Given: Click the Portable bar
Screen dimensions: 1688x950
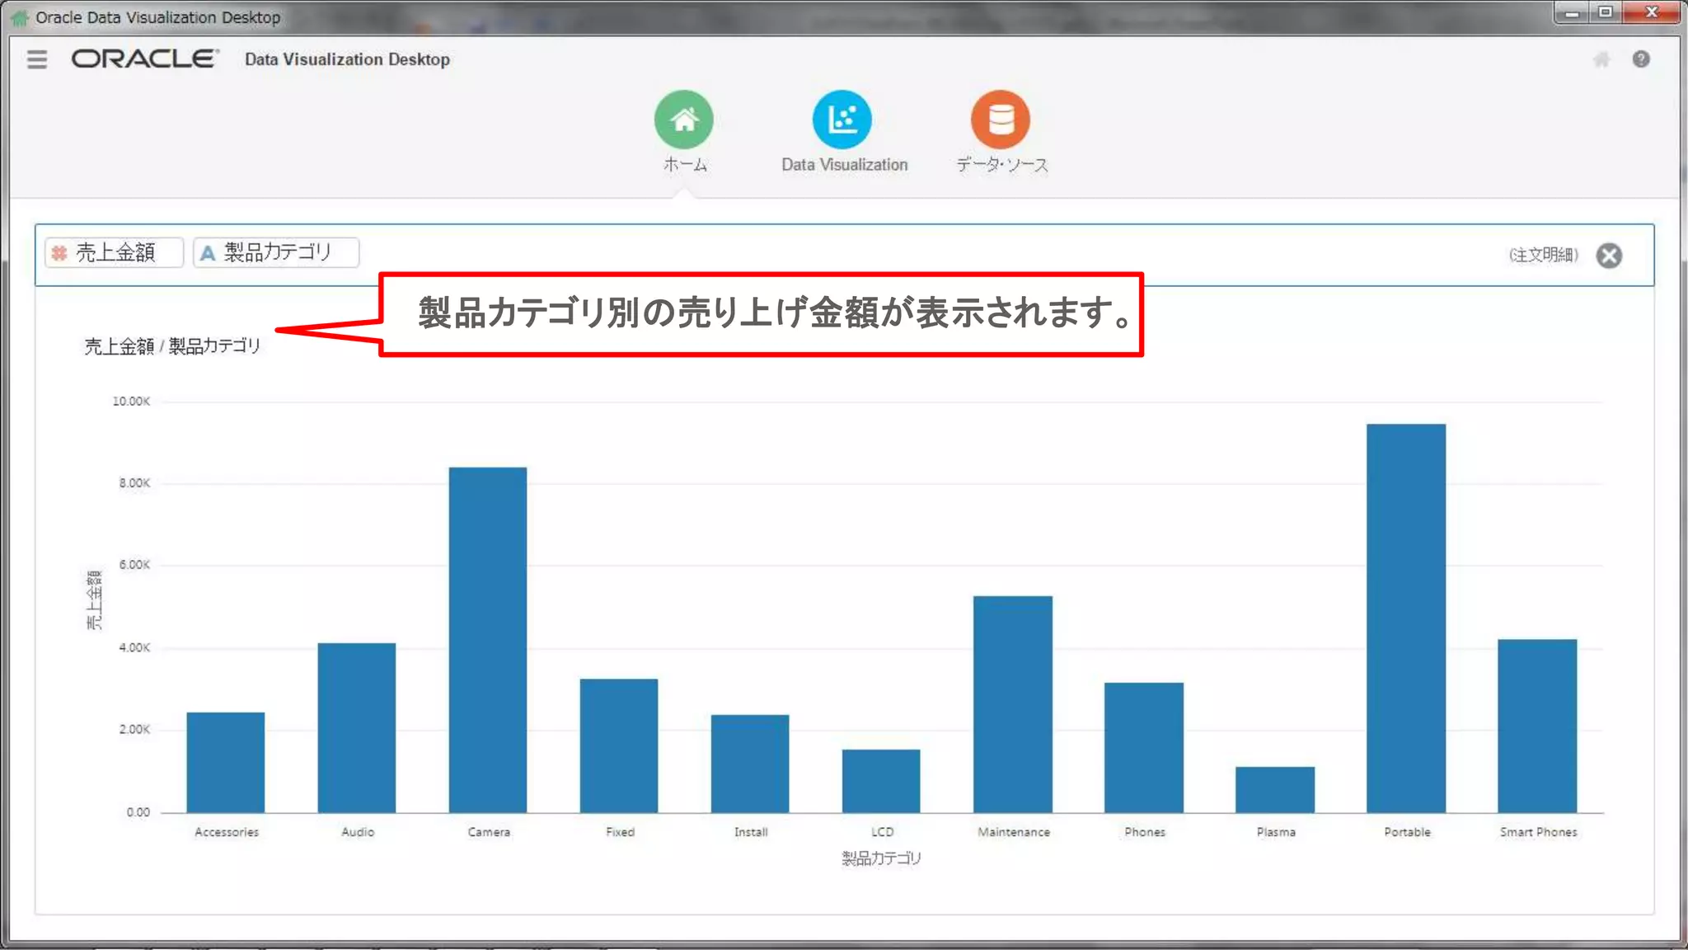Looking at the screenshot, I should click(x=1406, y=618).
